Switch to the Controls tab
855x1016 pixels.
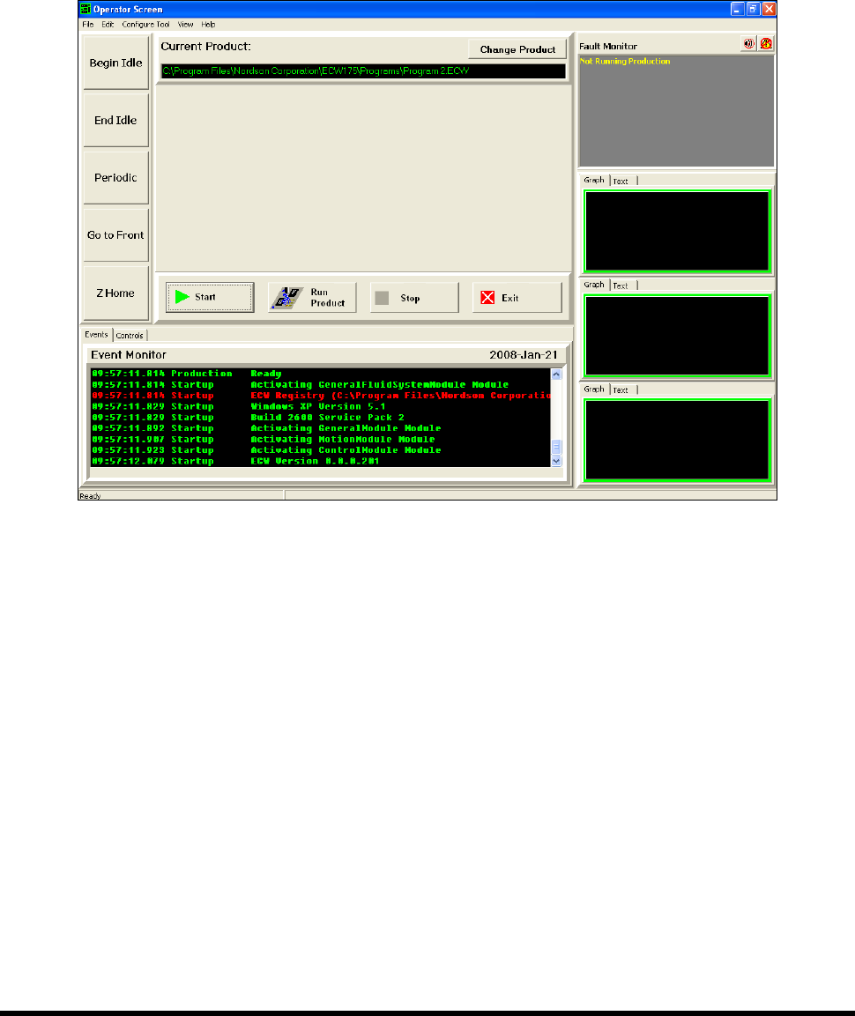[130, 336]
